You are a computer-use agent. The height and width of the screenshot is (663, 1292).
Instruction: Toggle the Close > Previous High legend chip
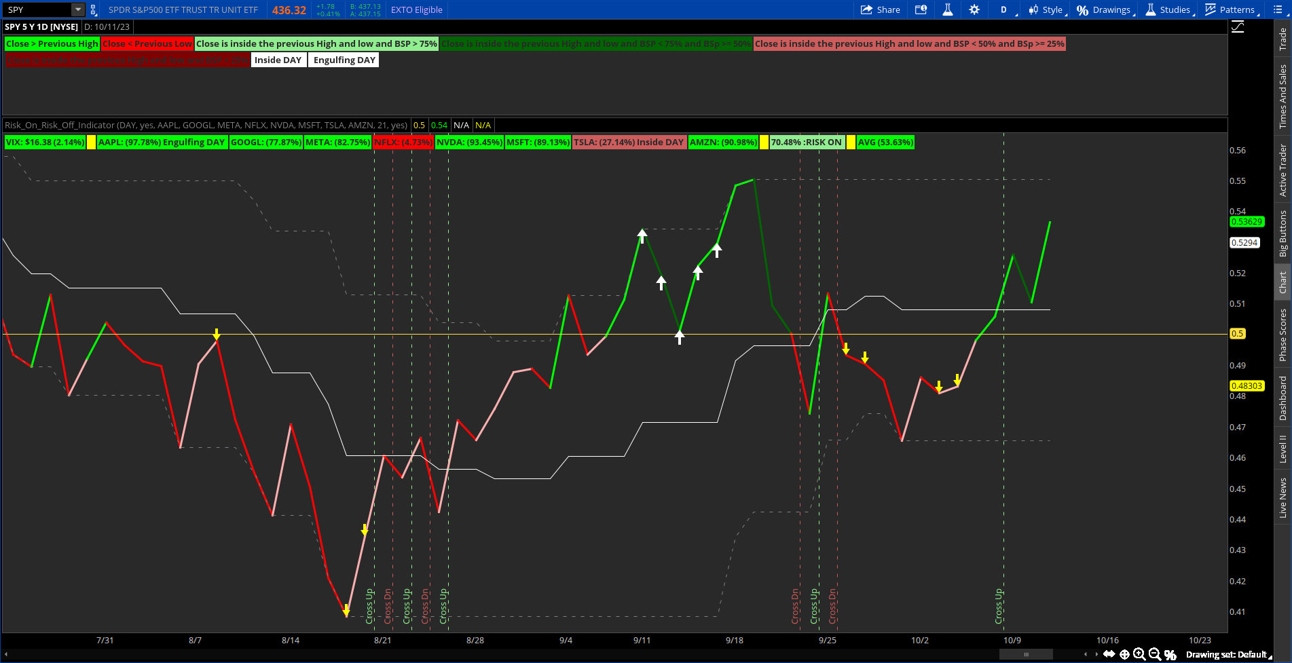52,43
